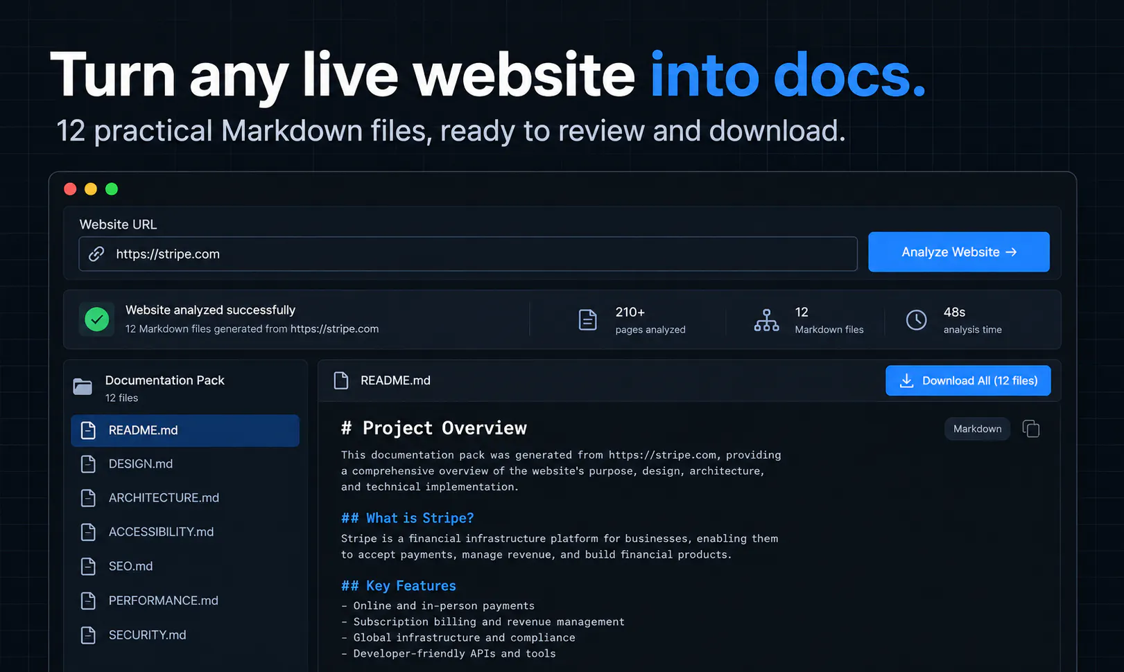This screenshot has width=1124, height=672.
Task: Click the file icon beside SEO.md
Action: click(x=88, y=567)
